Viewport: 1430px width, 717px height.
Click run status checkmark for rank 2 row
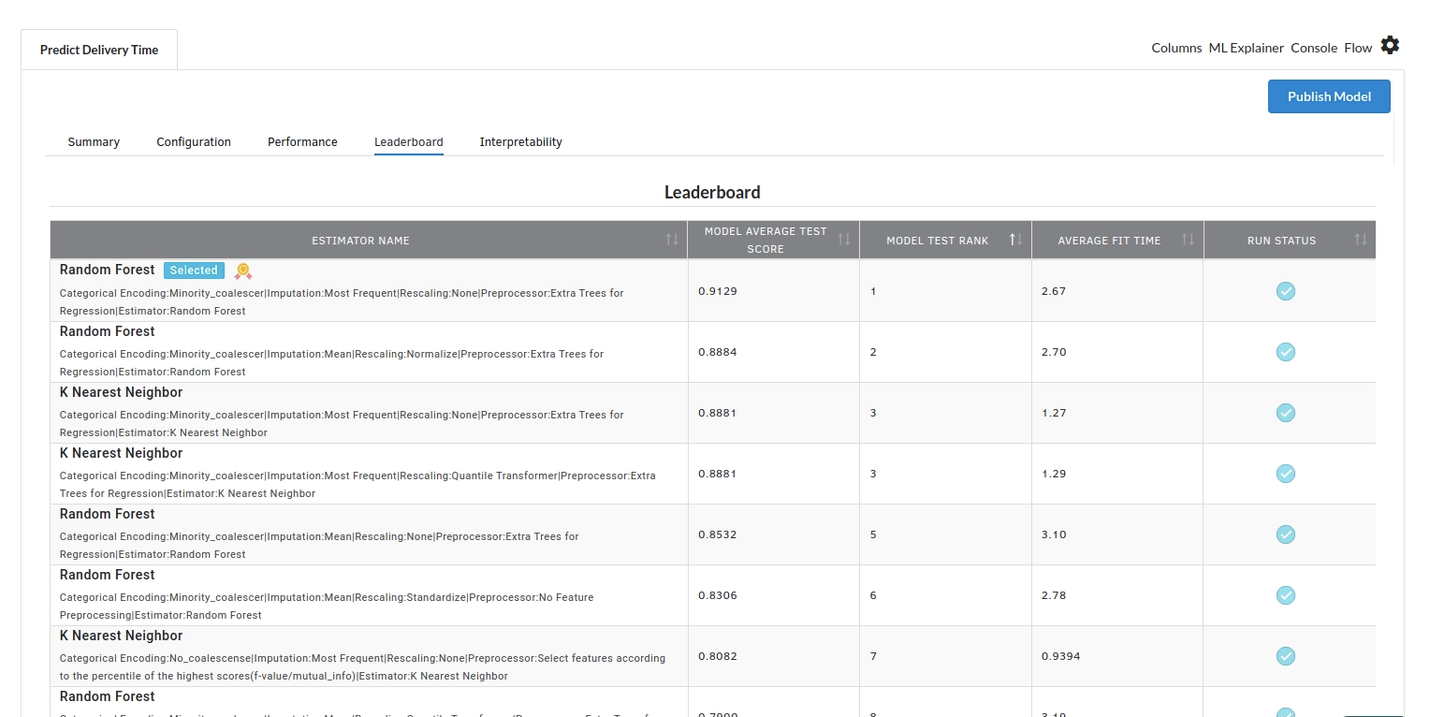(x=1286, y=352)
